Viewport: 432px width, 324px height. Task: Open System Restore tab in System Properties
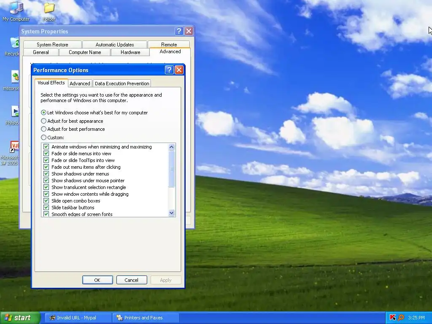52,45
